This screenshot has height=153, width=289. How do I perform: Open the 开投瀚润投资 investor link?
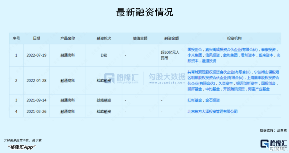coord(234,89)
